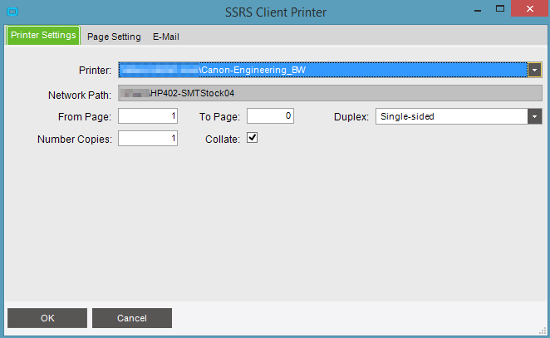Click the SSRS Client Printer app icon
Image resolution: width=550 pixels, height=338 pixels.
[12, 12]
